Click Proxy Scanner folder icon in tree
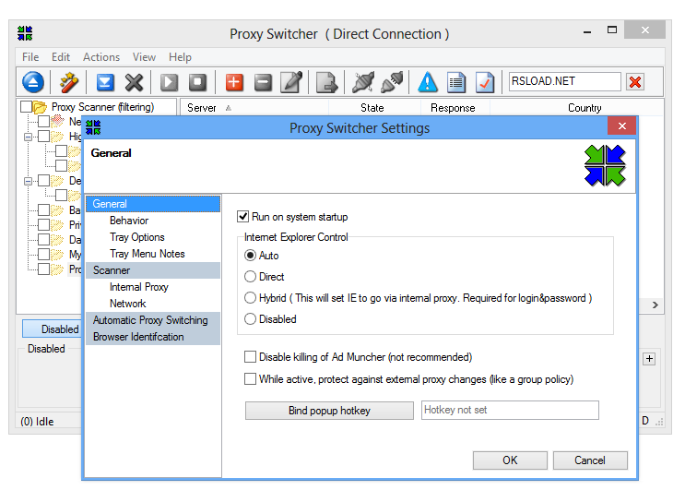The width and height of the screenshot is (685, 502). pyautogui.click(x=40, y=107)
